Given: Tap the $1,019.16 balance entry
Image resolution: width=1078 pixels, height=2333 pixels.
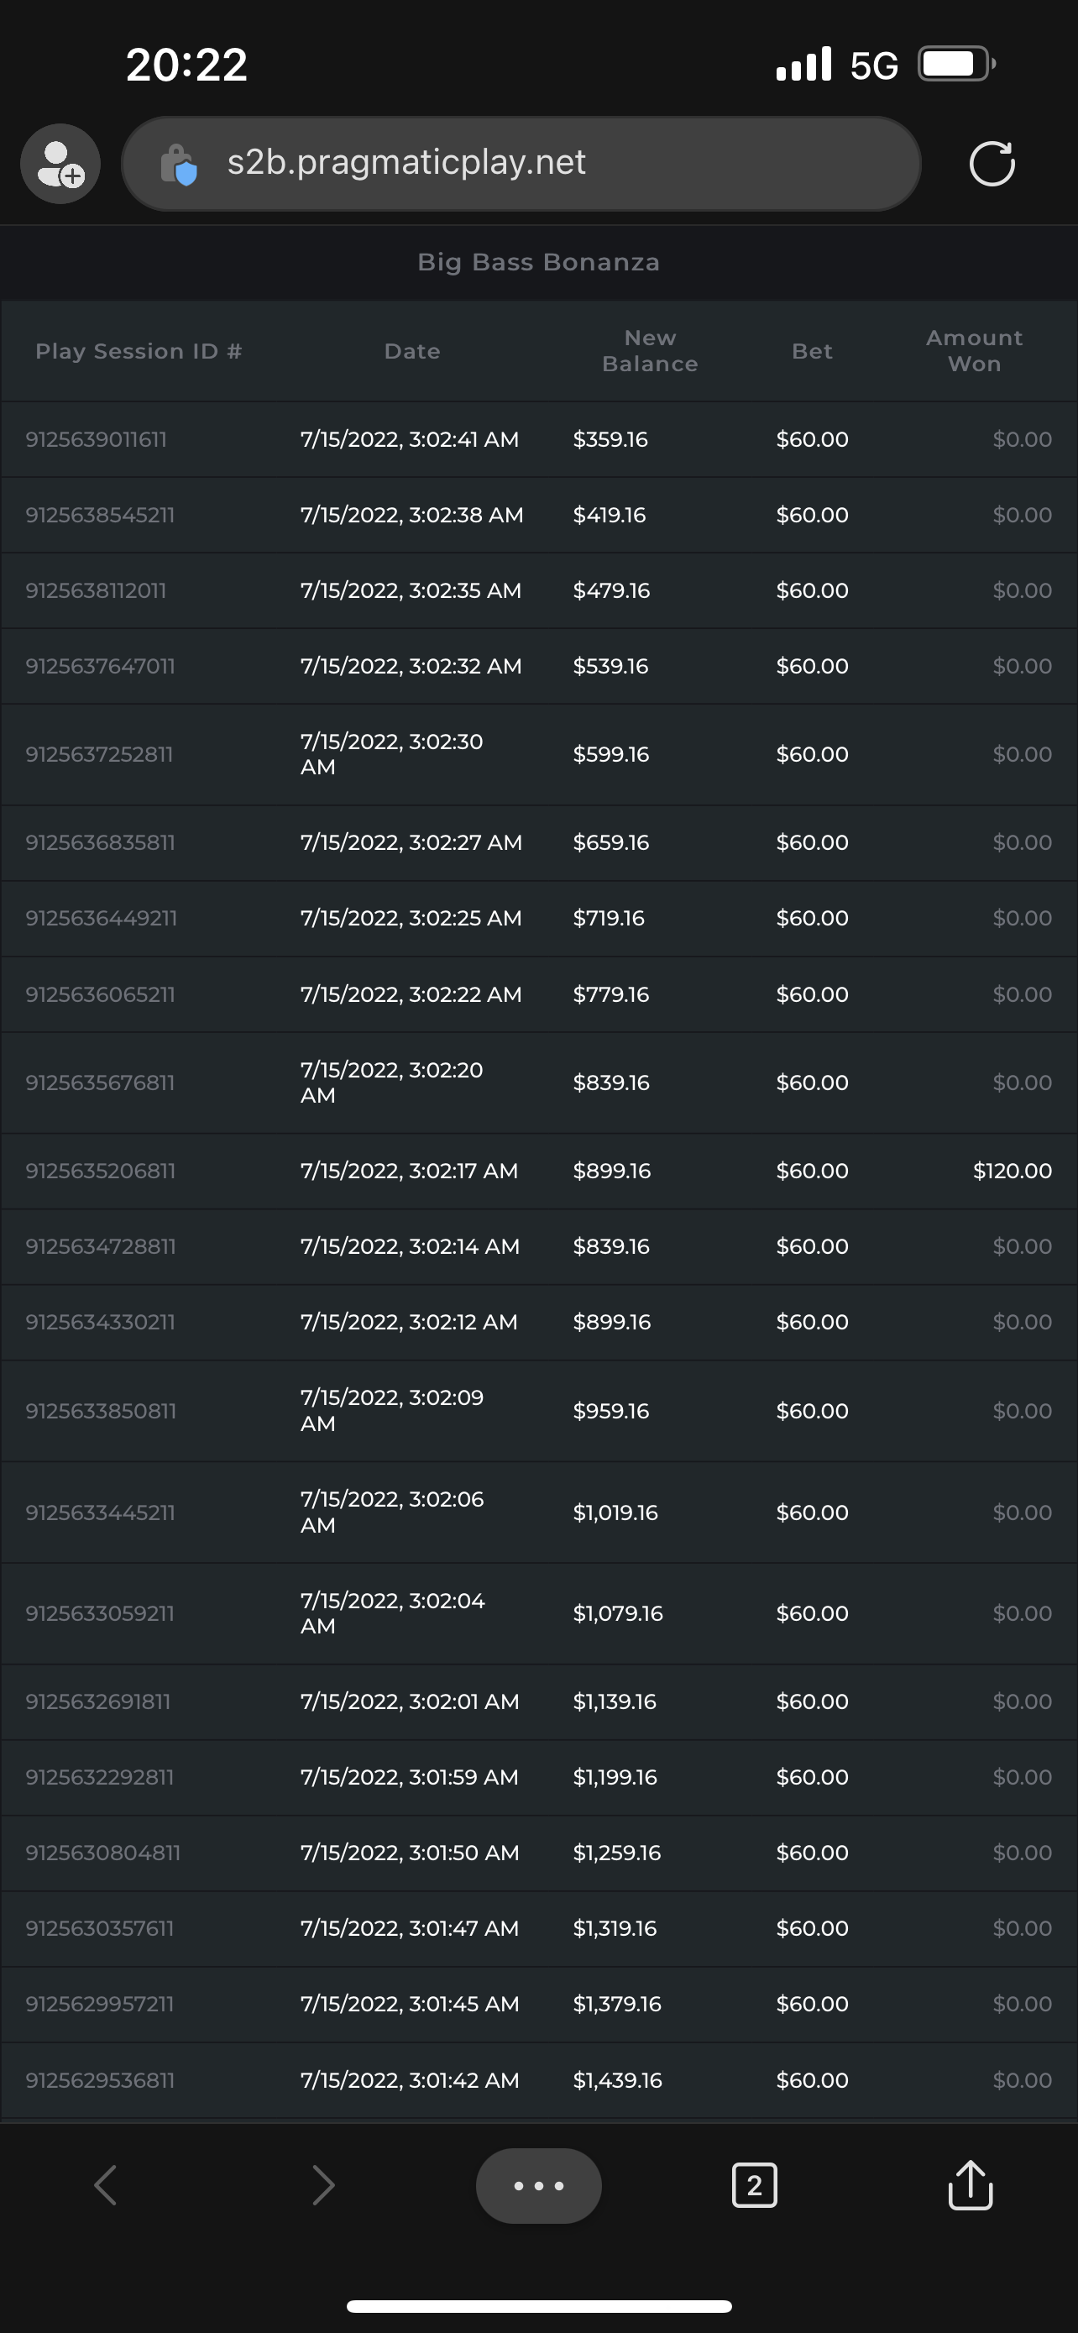Looking at the screenshot, I should coord(615,1513).
